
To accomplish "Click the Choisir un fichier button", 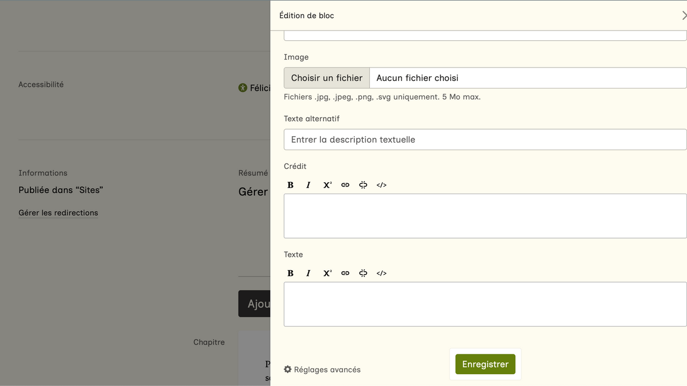I will click(327, 78).
